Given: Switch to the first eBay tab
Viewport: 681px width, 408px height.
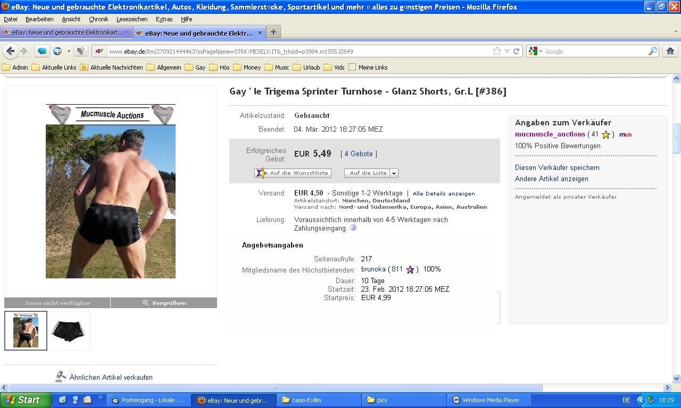Looking at the screenshot, I should [64, 32].
